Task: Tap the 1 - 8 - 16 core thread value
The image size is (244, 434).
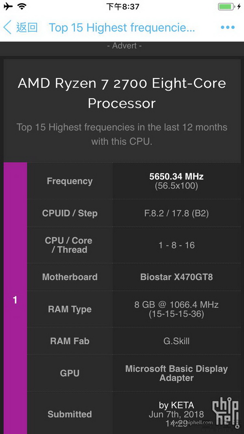Action: [x=176, y=245]
